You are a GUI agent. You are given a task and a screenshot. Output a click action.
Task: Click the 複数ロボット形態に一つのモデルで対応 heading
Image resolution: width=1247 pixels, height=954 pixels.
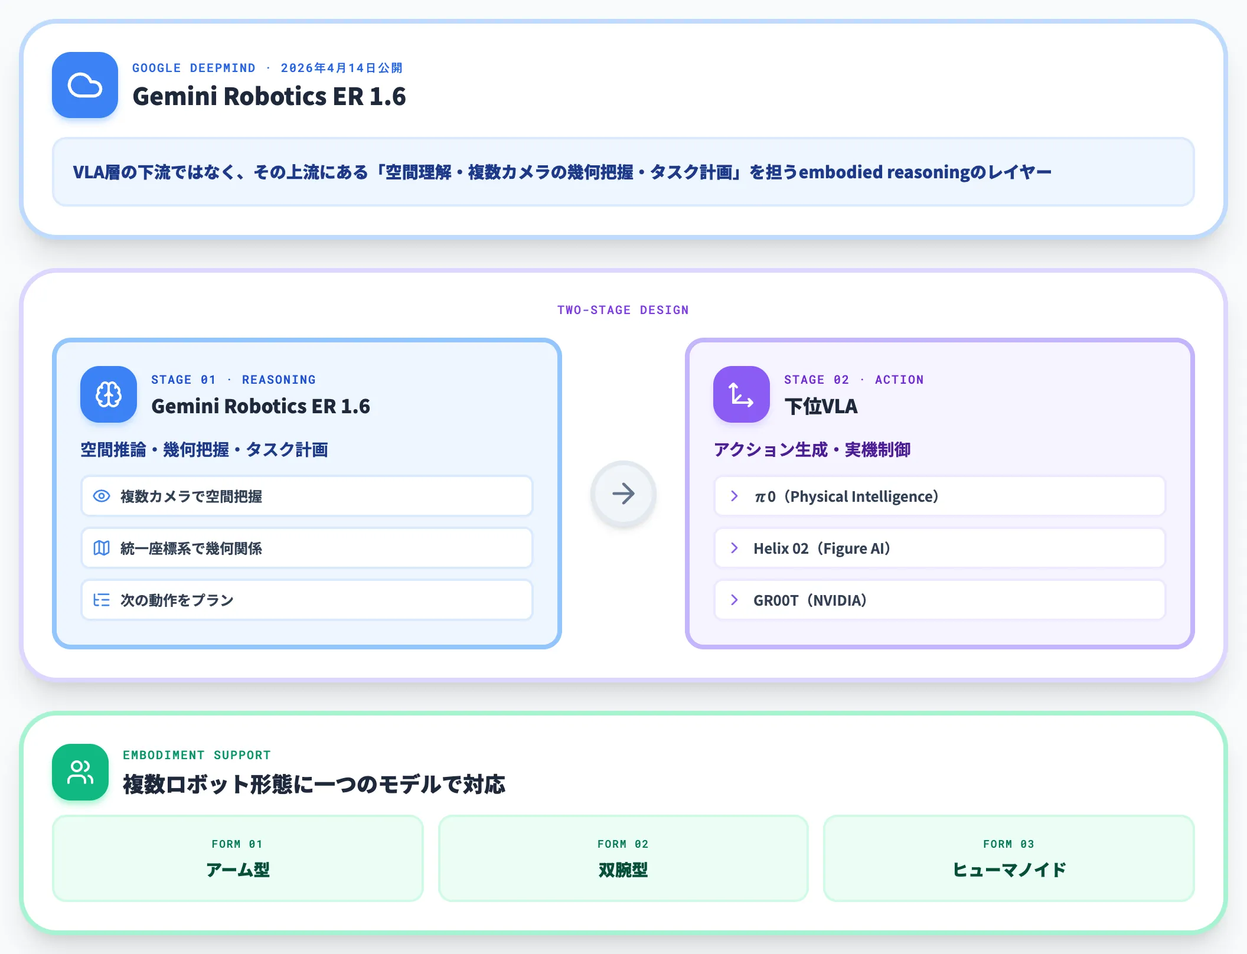(314, 785)
